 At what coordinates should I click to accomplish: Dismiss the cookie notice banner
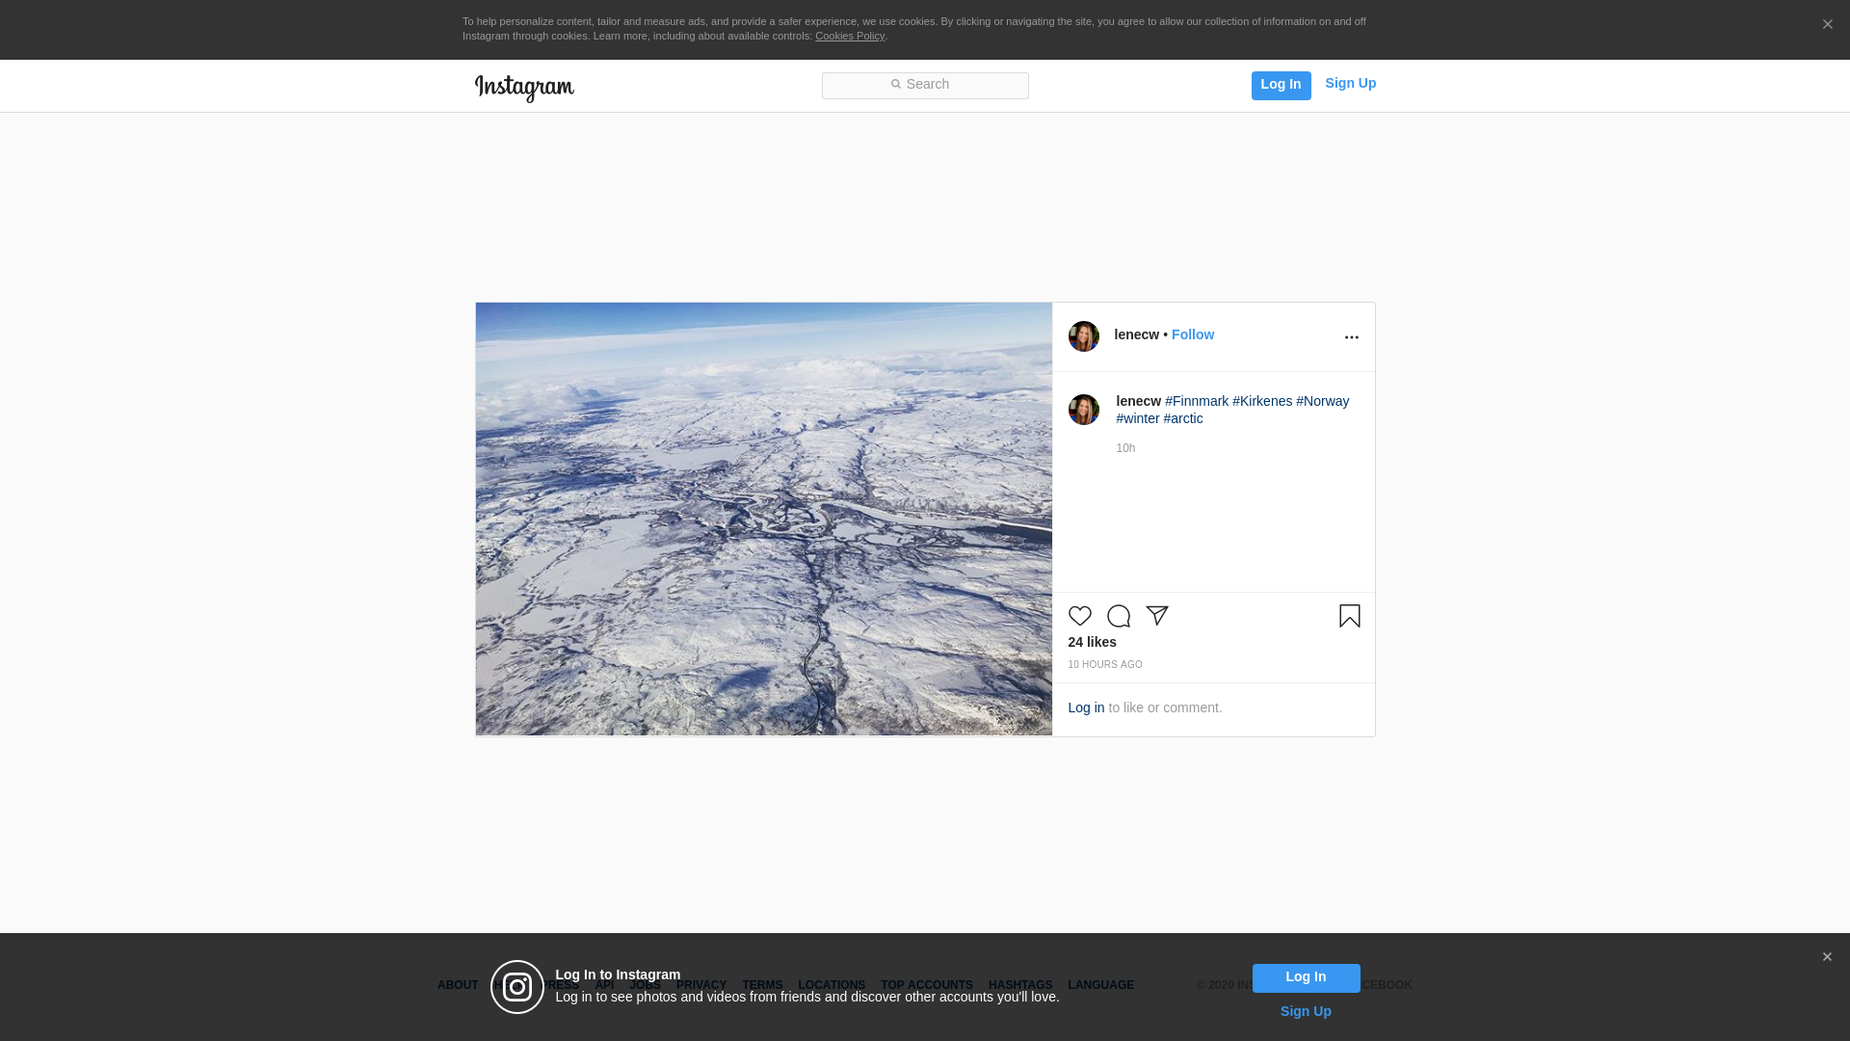1827,25
